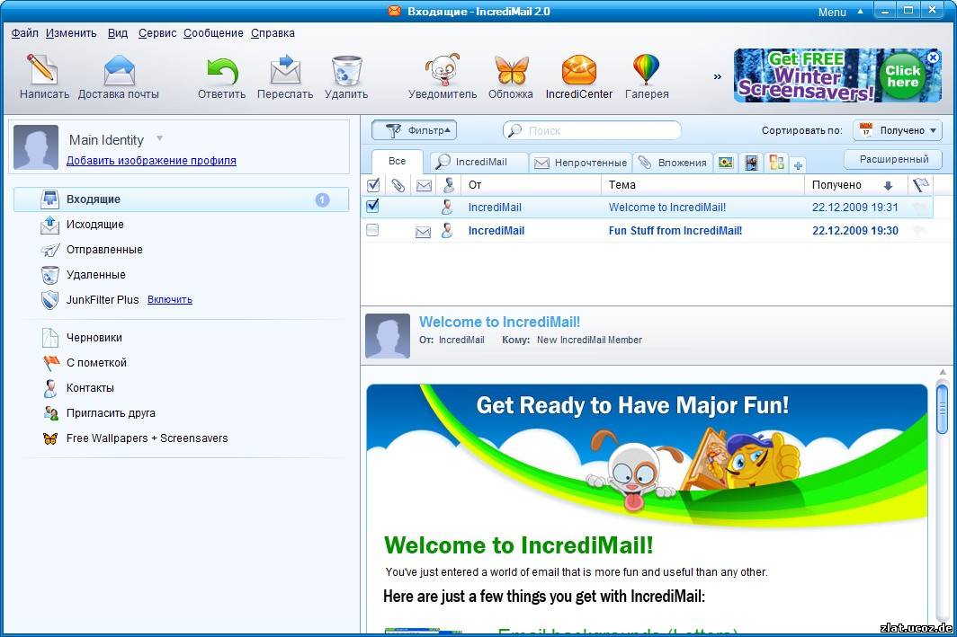Toggle the select-all messages checkbox in header

pyautogui.click(x=373, y=185)
